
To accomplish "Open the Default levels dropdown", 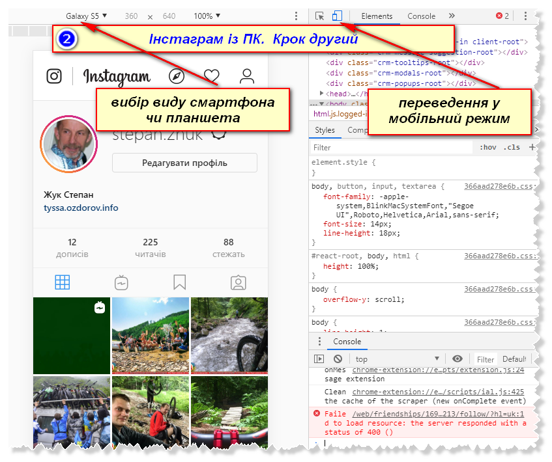I will click(514, 359).
